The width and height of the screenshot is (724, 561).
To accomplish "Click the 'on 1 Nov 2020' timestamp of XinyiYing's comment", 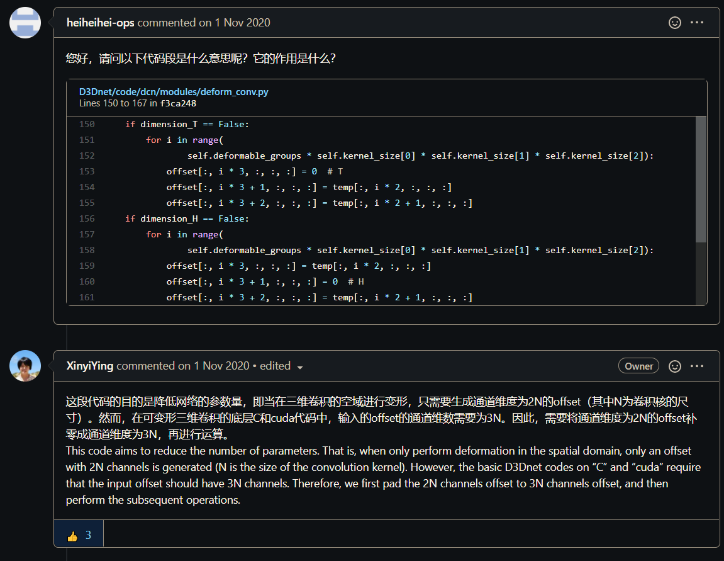I will [x=214, y=366].
